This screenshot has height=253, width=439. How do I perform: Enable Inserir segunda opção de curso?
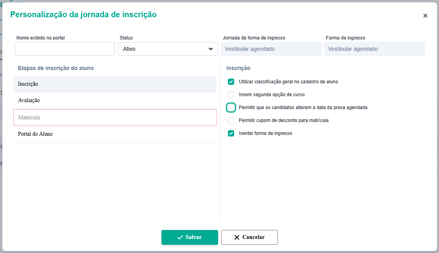(231, 95)
